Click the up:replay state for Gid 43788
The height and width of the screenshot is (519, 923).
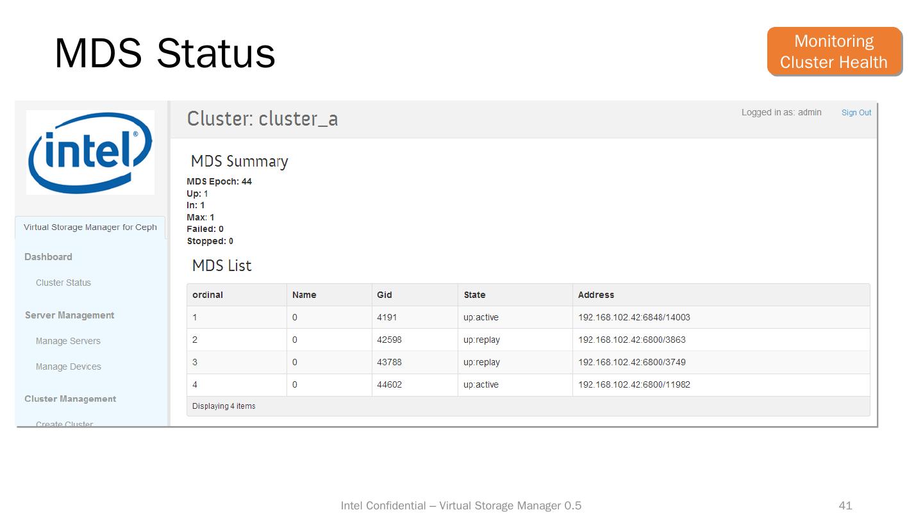point(482,362)
